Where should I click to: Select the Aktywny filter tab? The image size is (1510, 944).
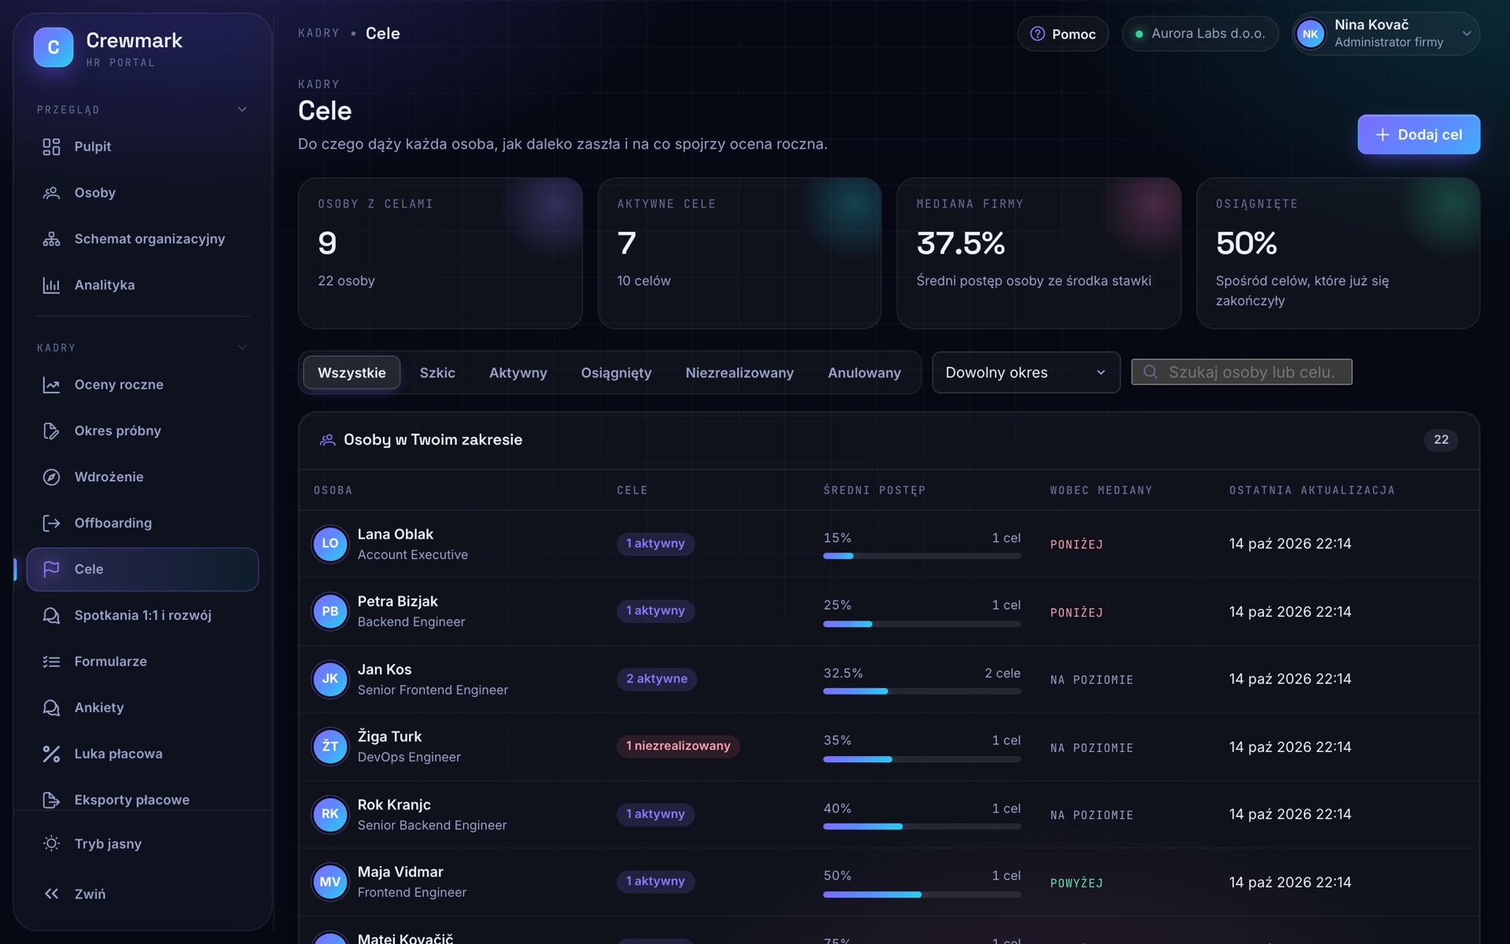(x=517, y=373)
